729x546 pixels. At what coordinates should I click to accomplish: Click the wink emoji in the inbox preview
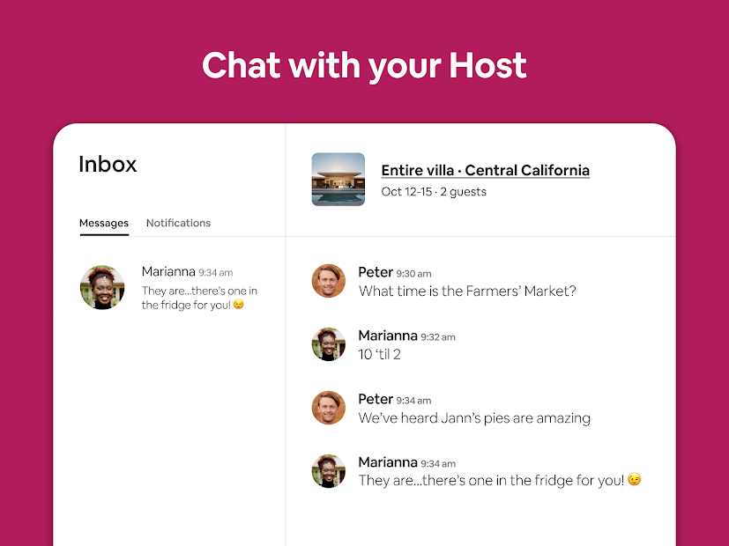click(x=238, y=305)
